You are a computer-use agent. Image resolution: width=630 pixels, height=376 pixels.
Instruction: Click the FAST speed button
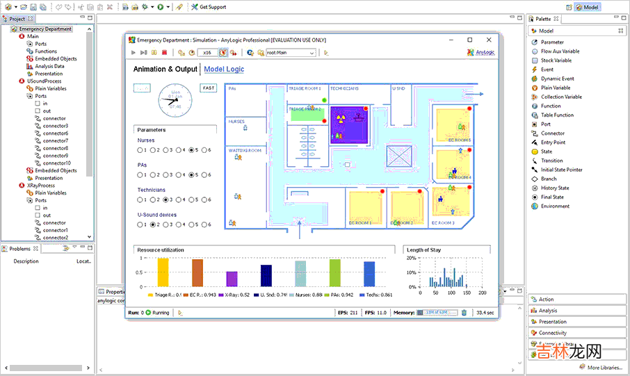[x=209, y=88]
